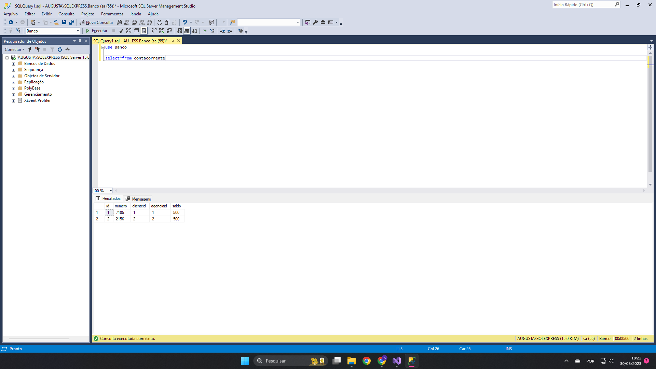Click the Nova Consulta button
656x369 pixels.
(96, 22)
